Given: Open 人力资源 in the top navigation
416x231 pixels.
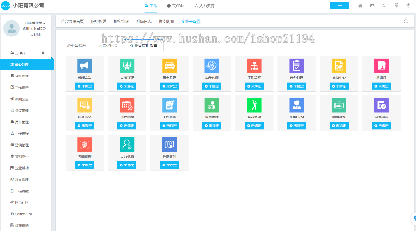Looking at the screenshot, I should (x=205, y=6).
